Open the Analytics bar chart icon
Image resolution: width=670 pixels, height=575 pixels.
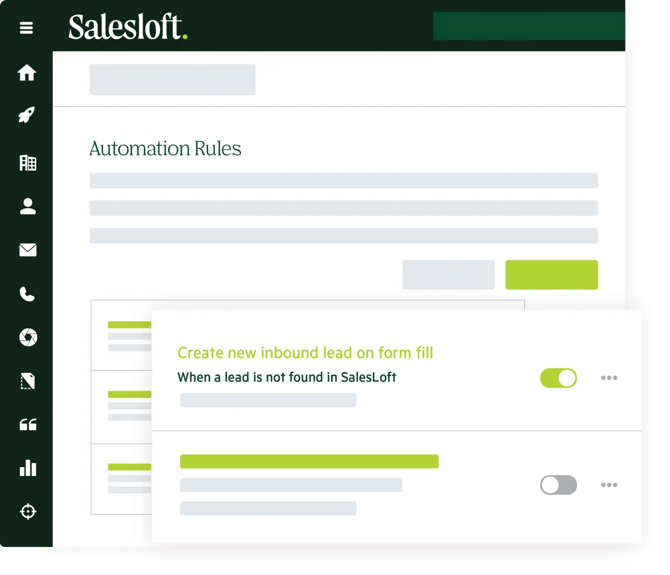tap(28, 468)
